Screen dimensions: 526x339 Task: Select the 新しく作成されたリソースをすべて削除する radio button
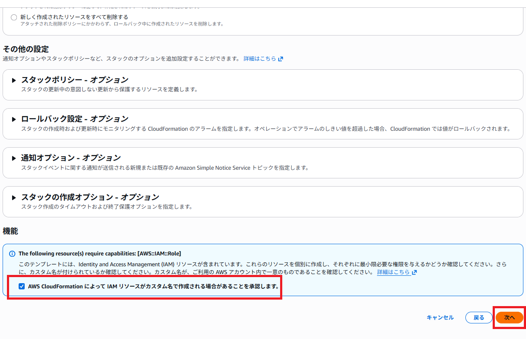click(x=13, y=17)
